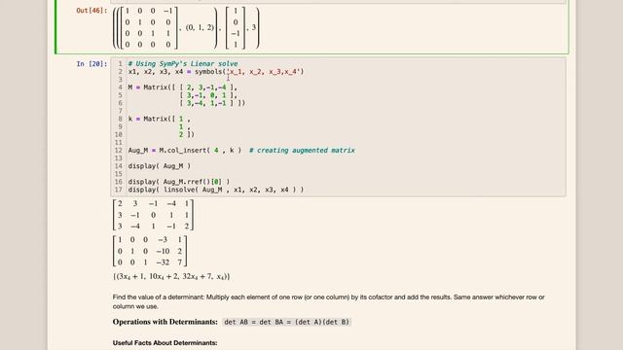Screen dimensions: 623x350
Task: Click the comment line 'Using SymPy's Lienar solve'
Action: (x=183, y=63)
